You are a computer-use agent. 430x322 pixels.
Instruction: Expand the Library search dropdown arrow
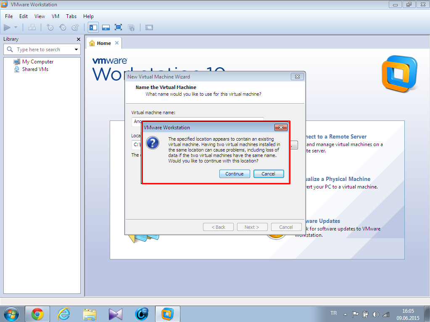76,50
